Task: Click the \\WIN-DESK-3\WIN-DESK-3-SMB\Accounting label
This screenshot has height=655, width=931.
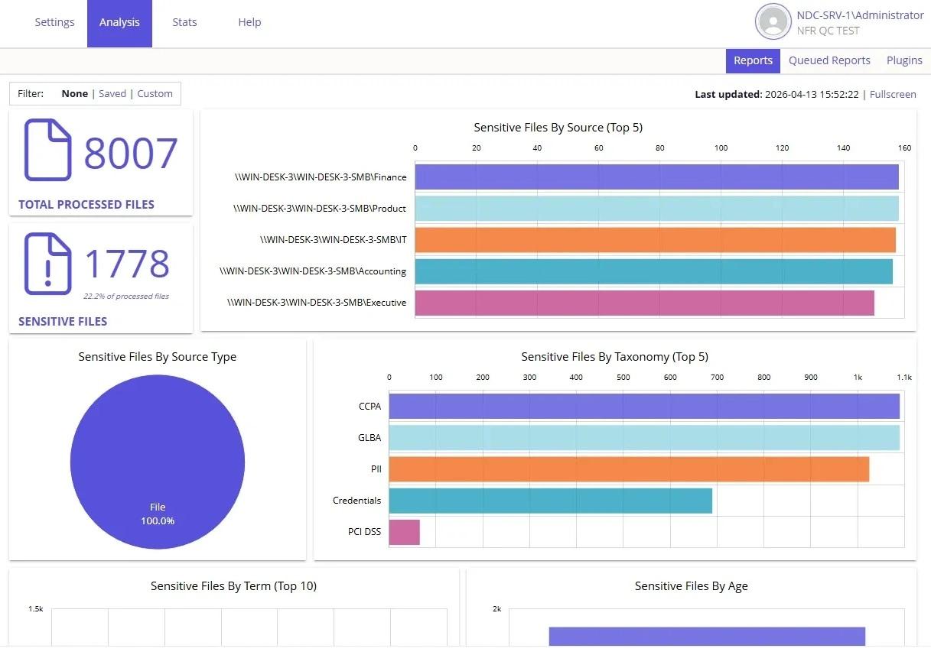Action: [x=313, y=271]
